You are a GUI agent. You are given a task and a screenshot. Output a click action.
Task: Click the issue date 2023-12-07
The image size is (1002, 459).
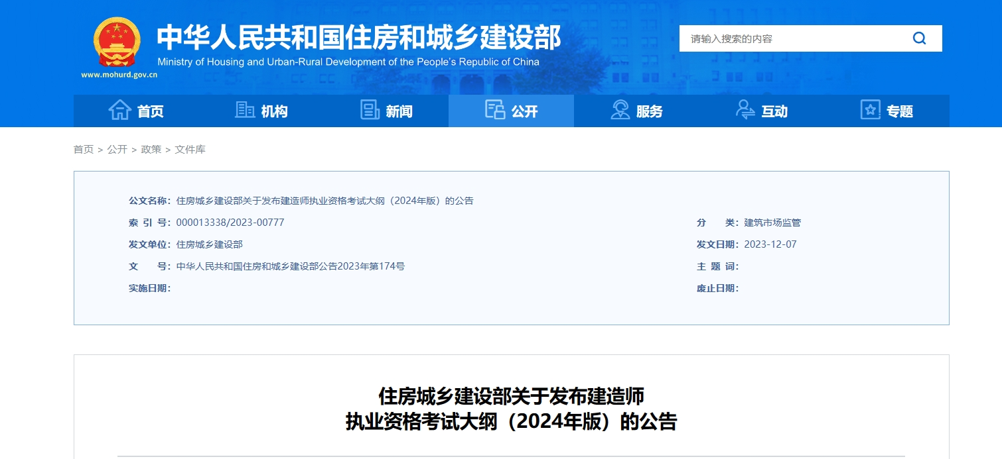pyautogui.click(x=770, y=244)
